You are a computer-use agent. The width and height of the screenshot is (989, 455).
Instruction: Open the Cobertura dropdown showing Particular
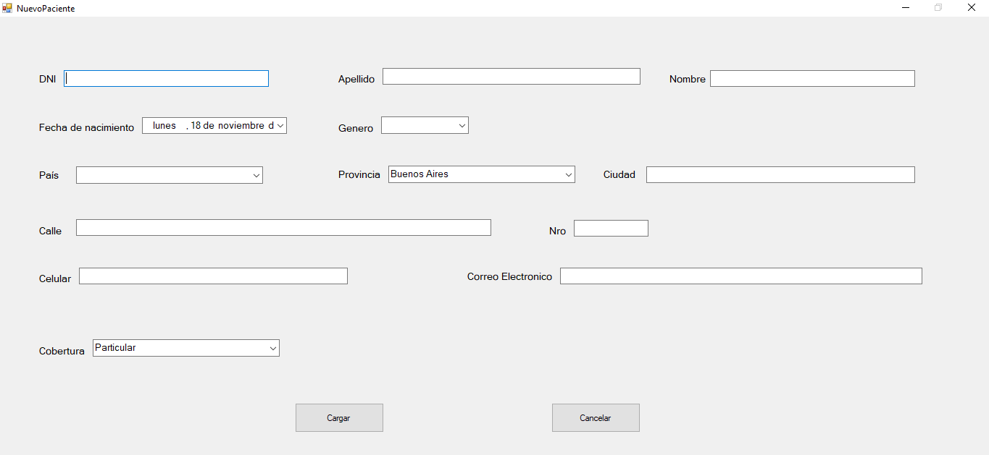(272, 348)
